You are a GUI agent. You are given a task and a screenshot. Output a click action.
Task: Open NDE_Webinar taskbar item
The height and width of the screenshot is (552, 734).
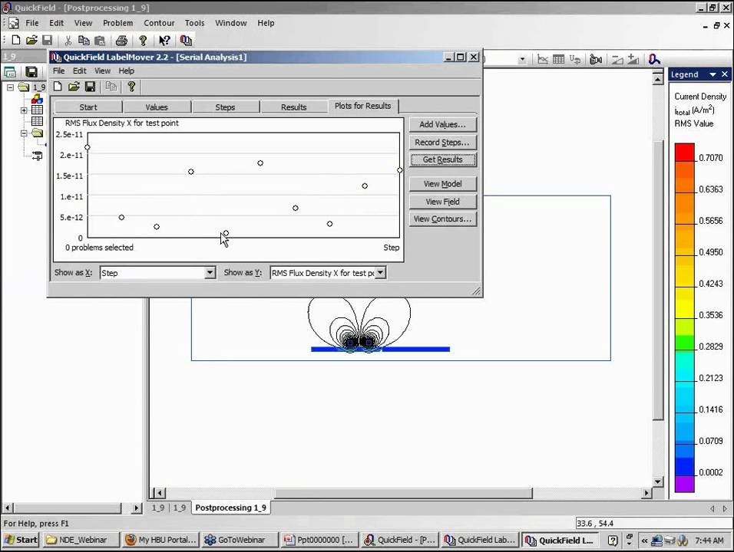pos(81,540)
